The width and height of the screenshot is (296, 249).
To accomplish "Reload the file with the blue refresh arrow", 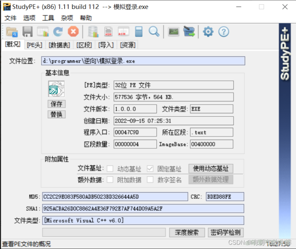I will [58, 32].
